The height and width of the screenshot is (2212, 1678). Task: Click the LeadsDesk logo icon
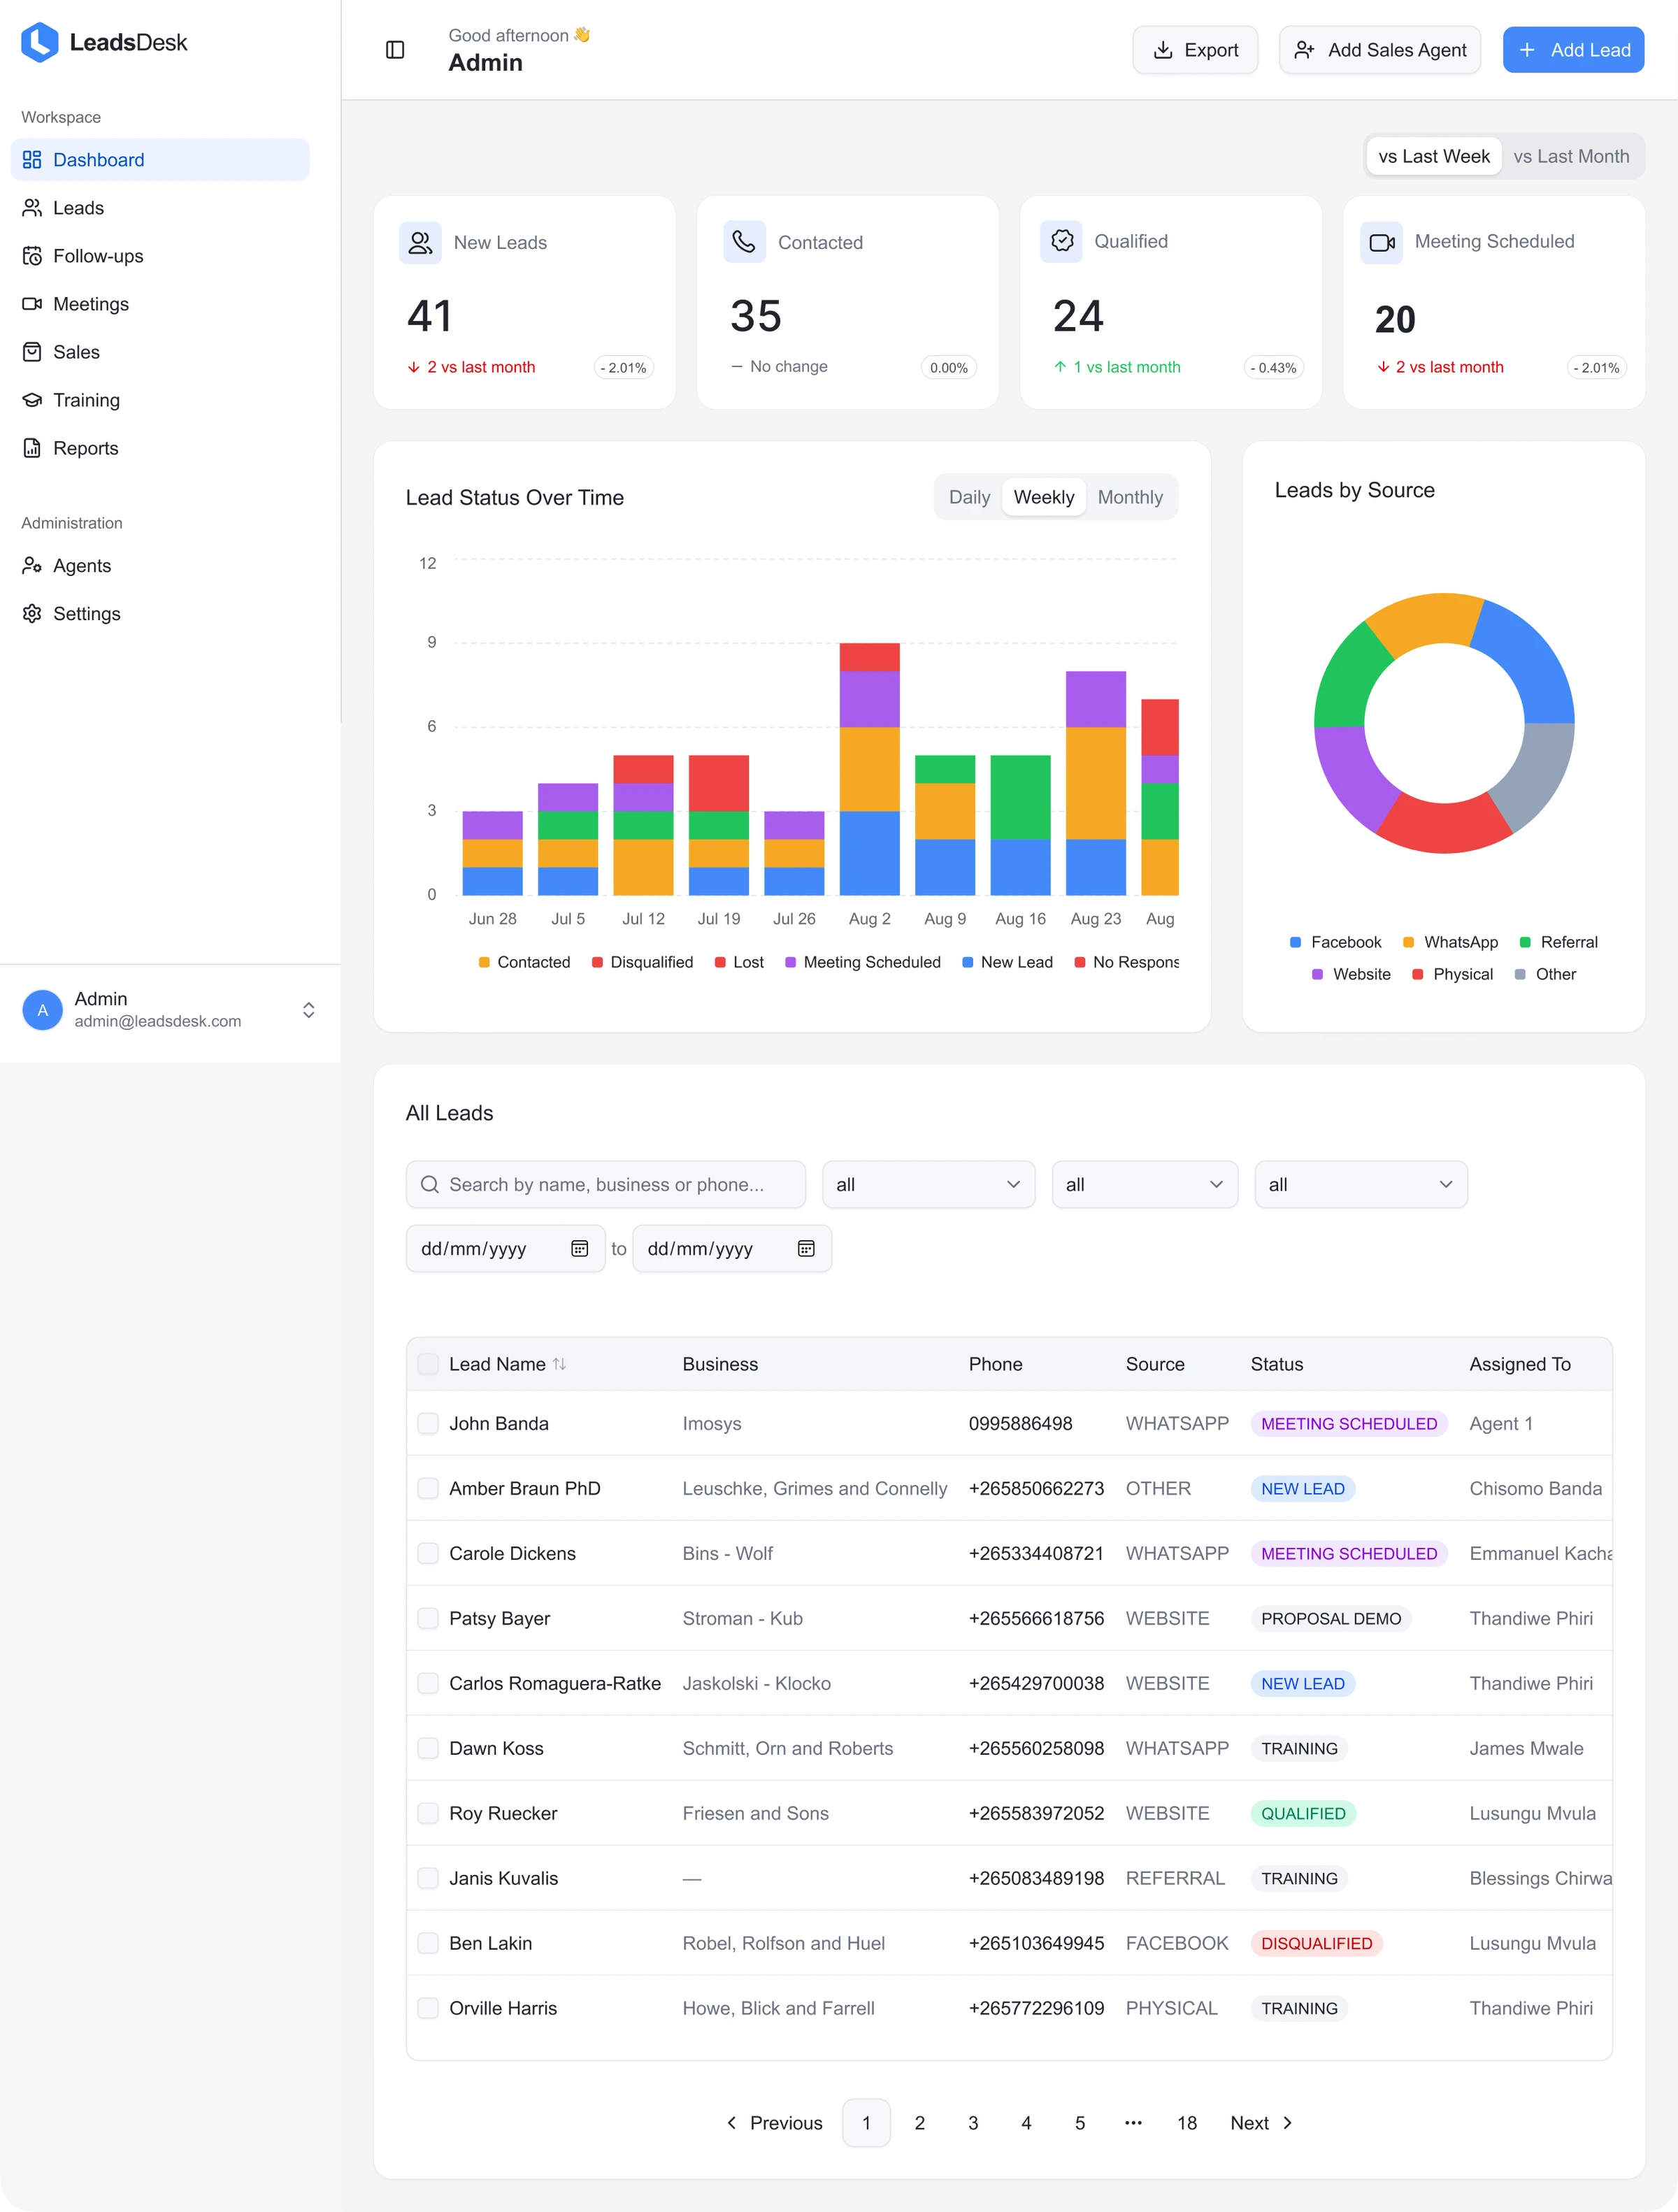pos(40,42)
